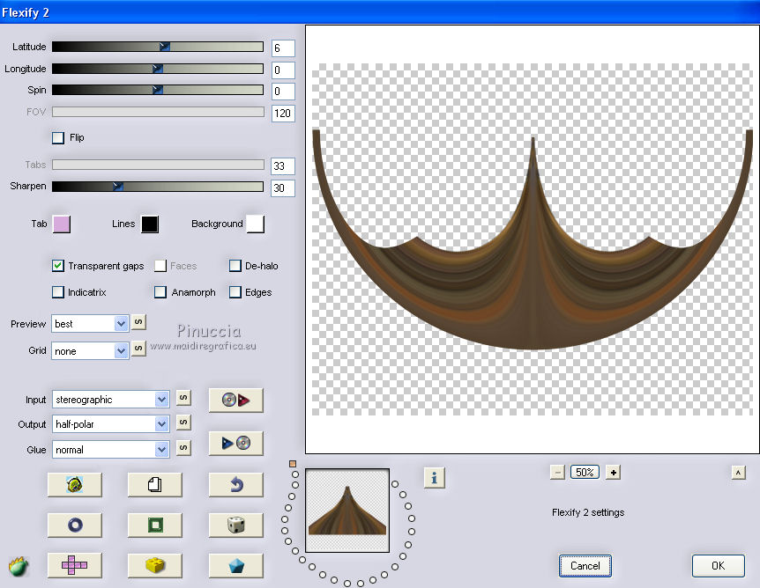The height and width of the screenshot is (588, 760).
Task: Open the Preview quality dropdown
Action: click(x=90, y=323)
